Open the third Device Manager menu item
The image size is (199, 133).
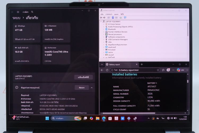coord(116,14)
